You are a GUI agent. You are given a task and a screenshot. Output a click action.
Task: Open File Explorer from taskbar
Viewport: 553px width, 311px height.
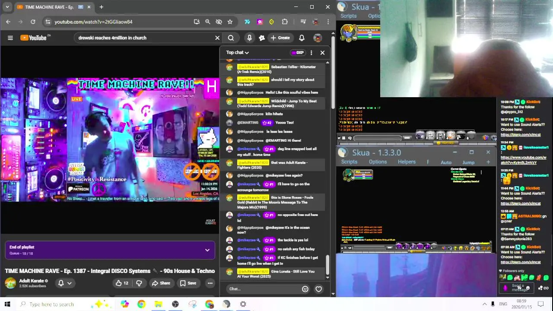pos(158,304)
